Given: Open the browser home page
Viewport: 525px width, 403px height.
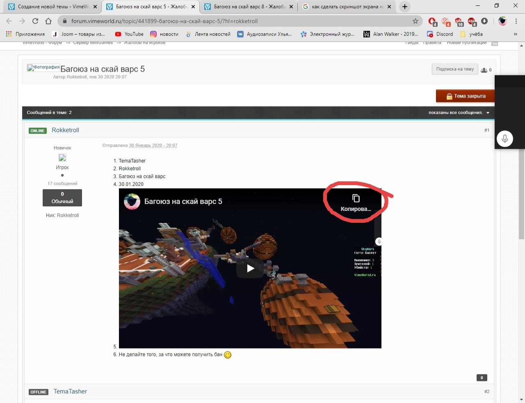Looking at the screenshot, I should (48, 21).
